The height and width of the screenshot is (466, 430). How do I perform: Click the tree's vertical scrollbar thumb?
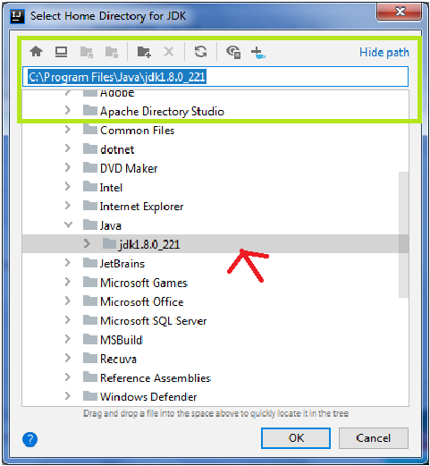coord(403,234)
